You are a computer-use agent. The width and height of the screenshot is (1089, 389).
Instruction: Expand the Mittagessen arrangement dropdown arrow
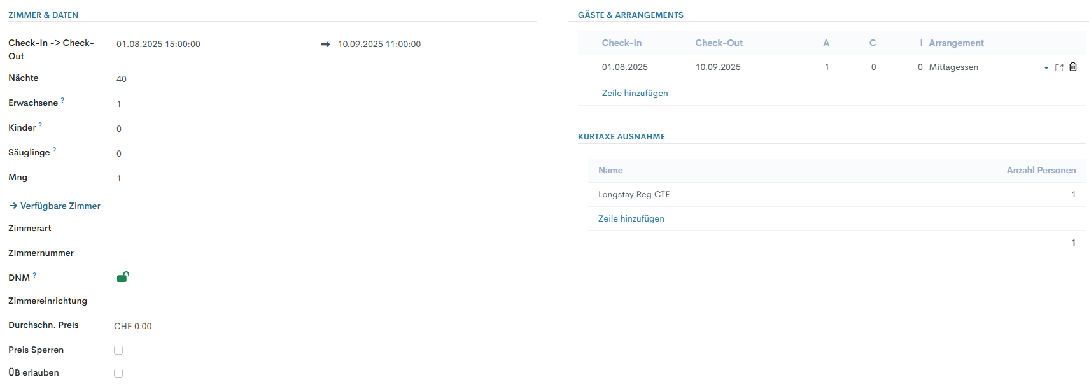1046,68
